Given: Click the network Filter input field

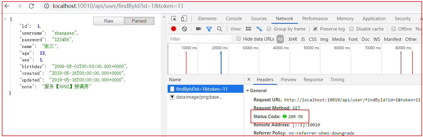Looking at the screenshot, I should 200,39.
